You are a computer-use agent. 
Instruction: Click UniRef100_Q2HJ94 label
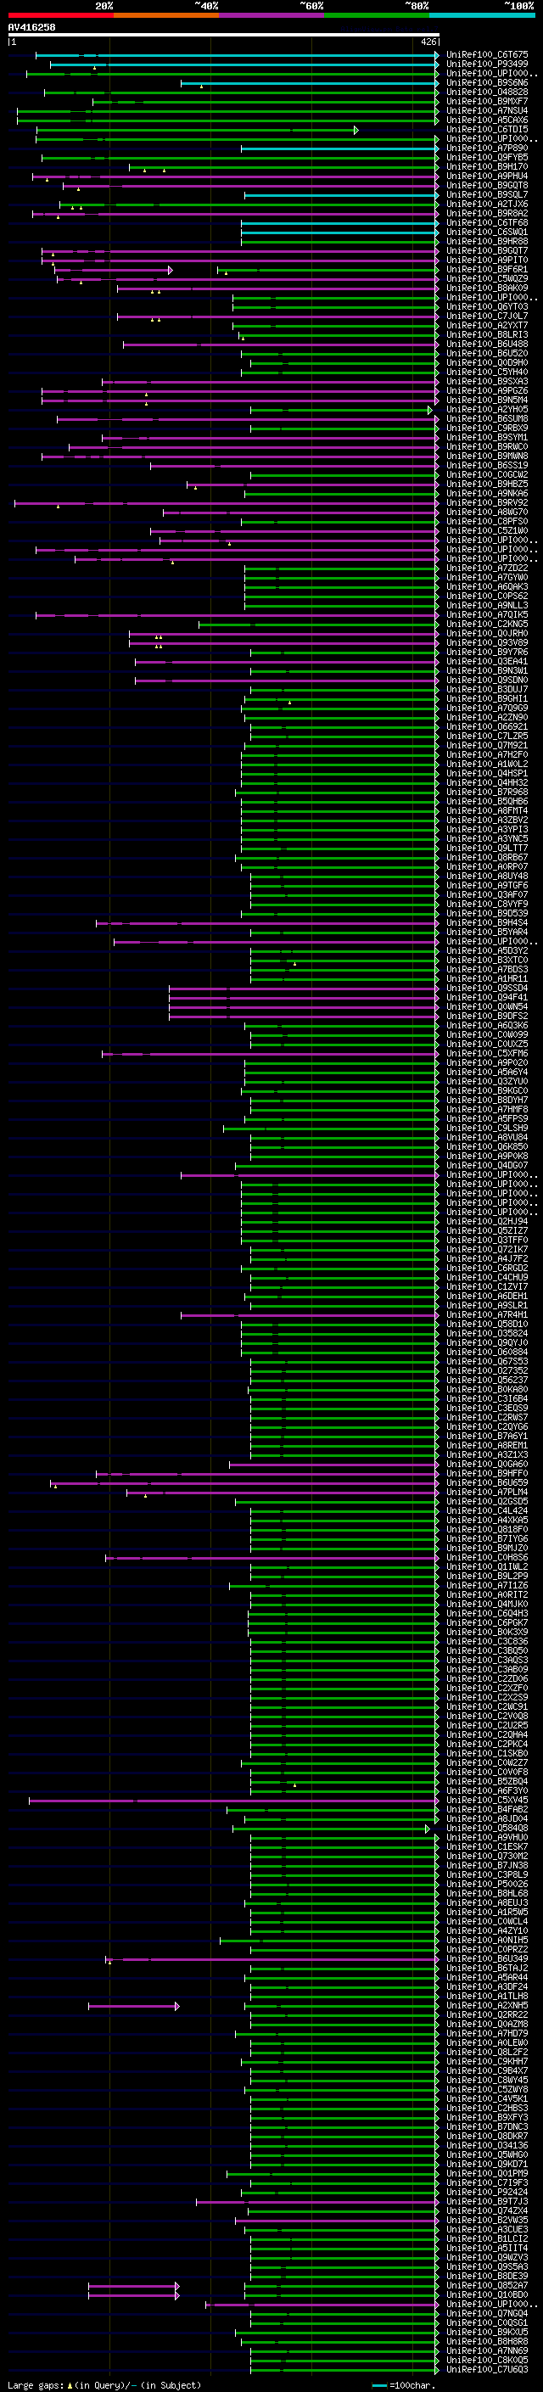486,1222
